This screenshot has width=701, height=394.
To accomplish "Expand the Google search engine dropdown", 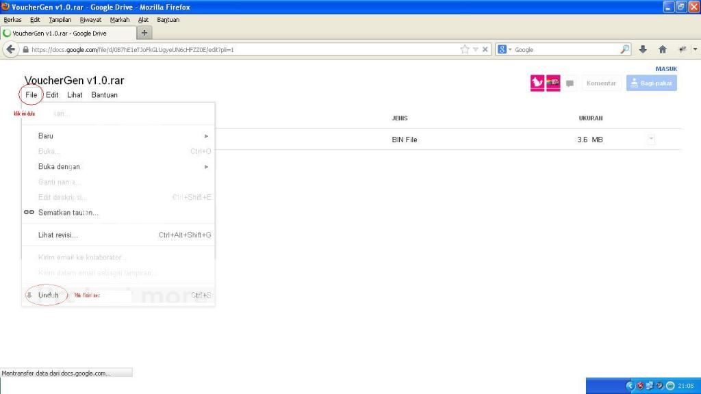I will [x=505, y=49].
